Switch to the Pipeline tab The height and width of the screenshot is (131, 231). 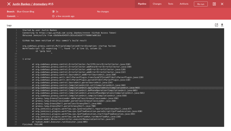[142, 4]
